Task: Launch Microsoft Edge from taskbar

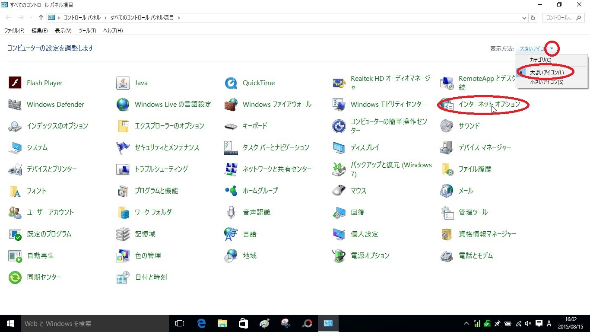Action: [x=201, y=323]
